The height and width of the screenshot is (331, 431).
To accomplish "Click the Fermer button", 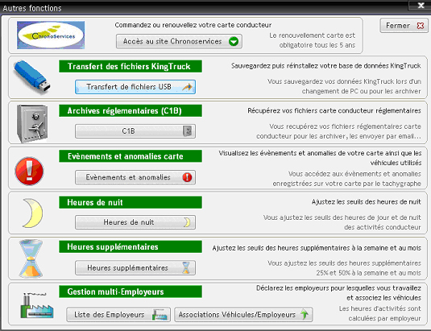I will point(404,26).
